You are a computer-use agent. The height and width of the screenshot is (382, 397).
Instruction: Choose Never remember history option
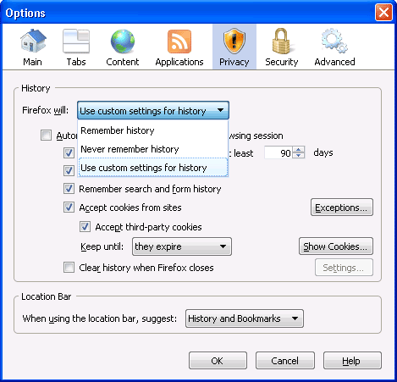click(x=153, y=149)
